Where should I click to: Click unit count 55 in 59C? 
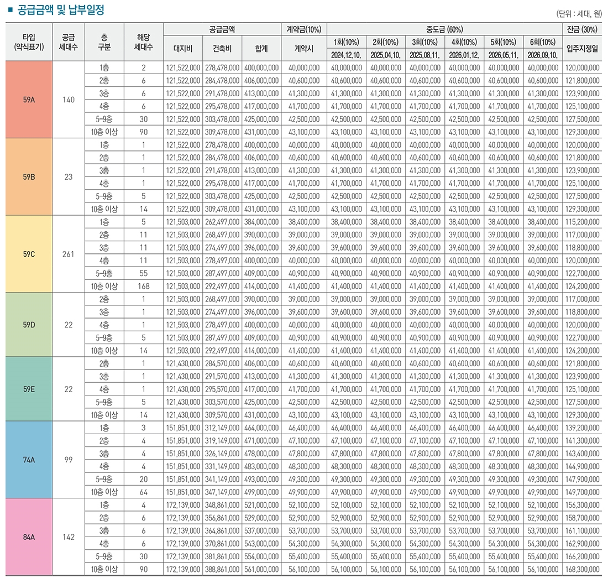click(144, 274)
